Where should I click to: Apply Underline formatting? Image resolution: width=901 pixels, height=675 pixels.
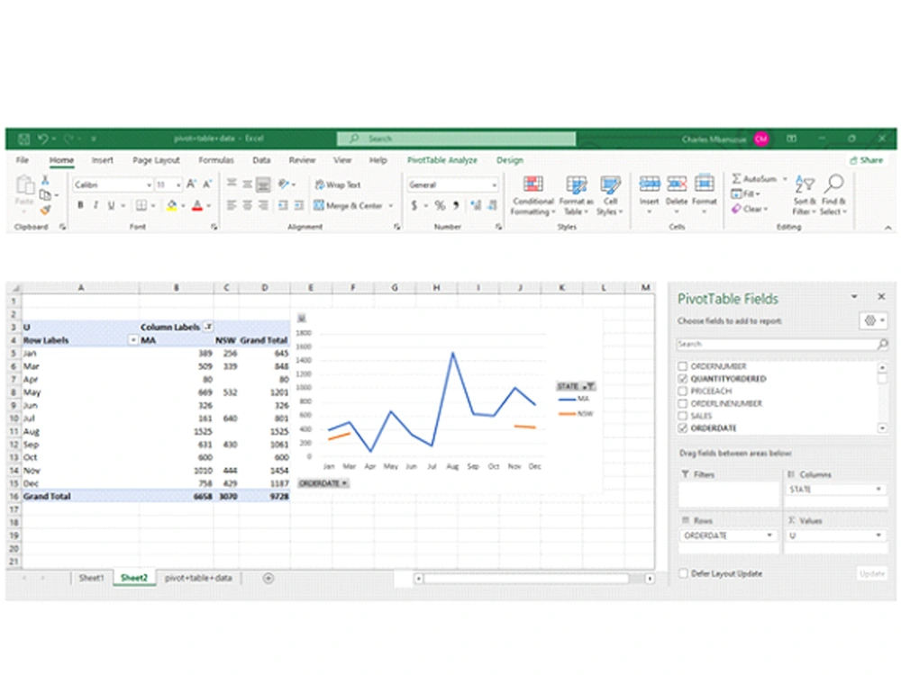(111, 205)
